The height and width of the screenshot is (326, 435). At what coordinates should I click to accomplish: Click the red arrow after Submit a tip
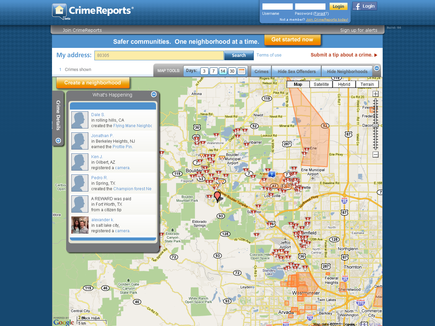376,55
